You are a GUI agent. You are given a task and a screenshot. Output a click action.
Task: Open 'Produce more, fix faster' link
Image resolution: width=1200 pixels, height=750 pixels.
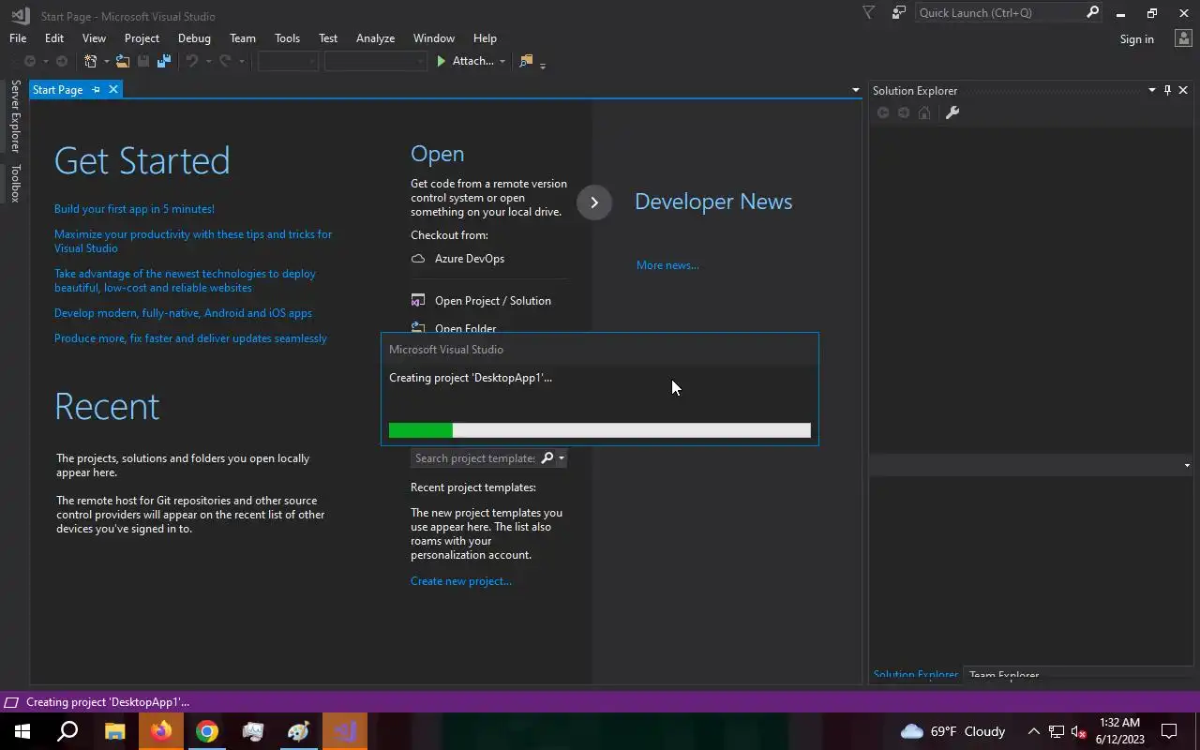pos(190,338)
